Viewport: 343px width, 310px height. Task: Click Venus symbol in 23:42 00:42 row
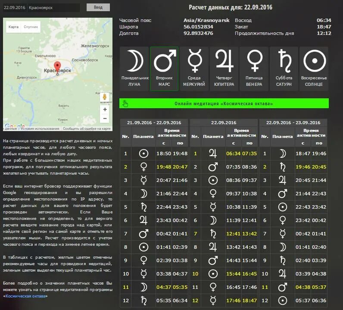(x=282, y=220)
